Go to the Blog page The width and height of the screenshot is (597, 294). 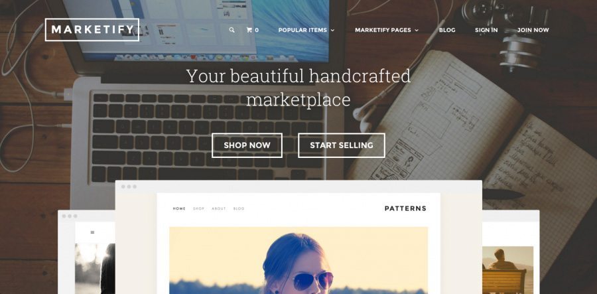tap(447, 30)
